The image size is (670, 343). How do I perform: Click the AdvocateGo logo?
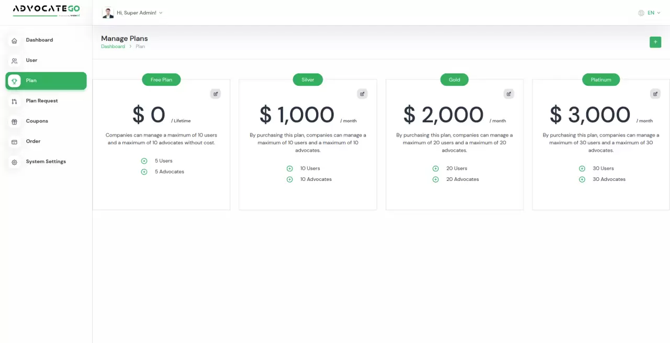46,12
